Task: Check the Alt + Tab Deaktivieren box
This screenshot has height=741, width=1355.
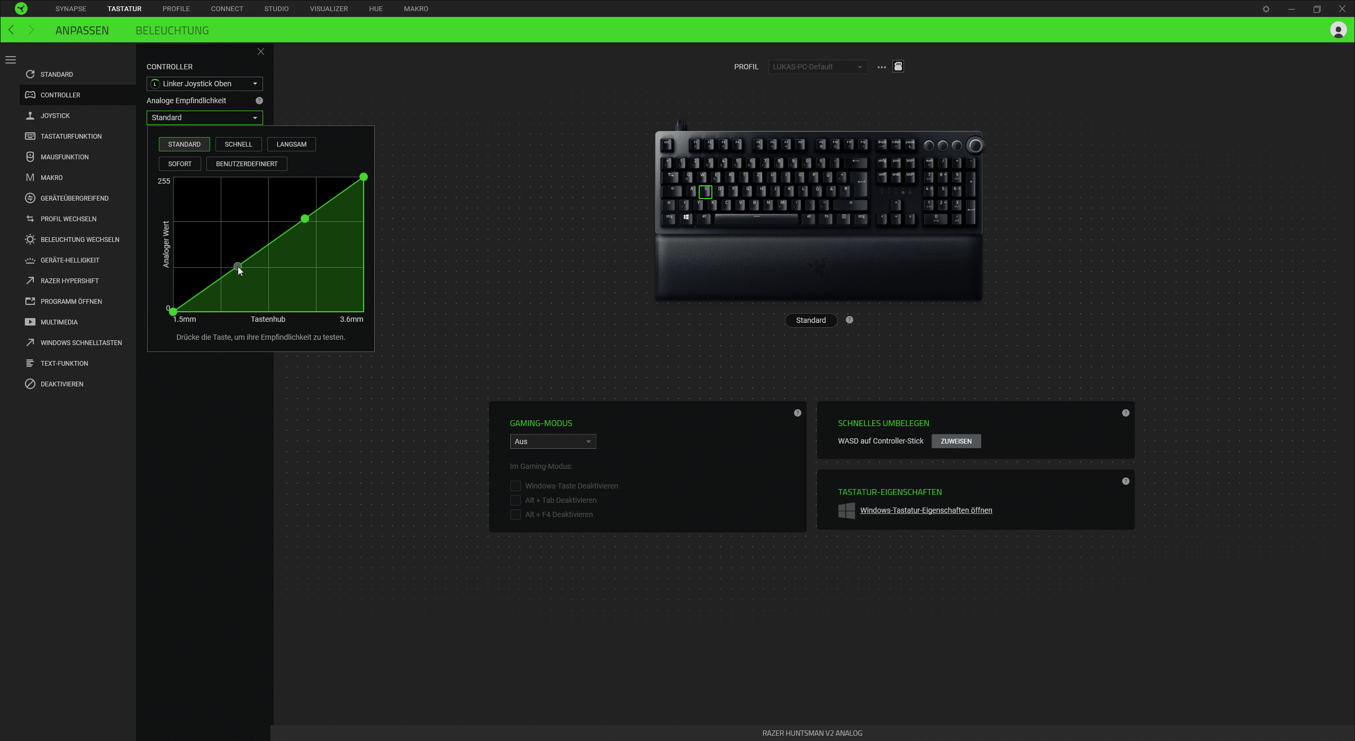Action: pos(516,500)
